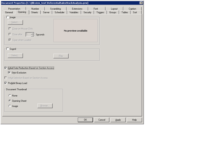The height and width of the screenshot is (155, 207).
Task: Decrease the seconds stepper value
Action: (x=32, y=35)
